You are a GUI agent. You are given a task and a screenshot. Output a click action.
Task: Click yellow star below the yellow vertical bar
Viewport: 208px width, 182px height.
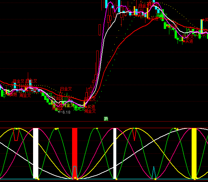(x=195, y=178)
